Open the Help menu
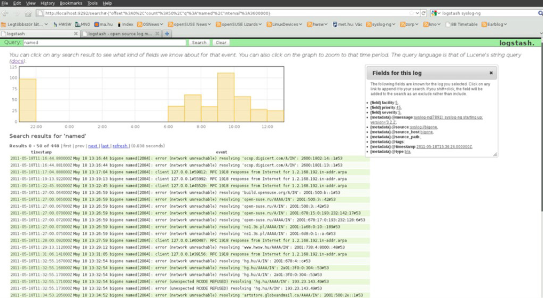543x298 pixels. coord(107,3)
